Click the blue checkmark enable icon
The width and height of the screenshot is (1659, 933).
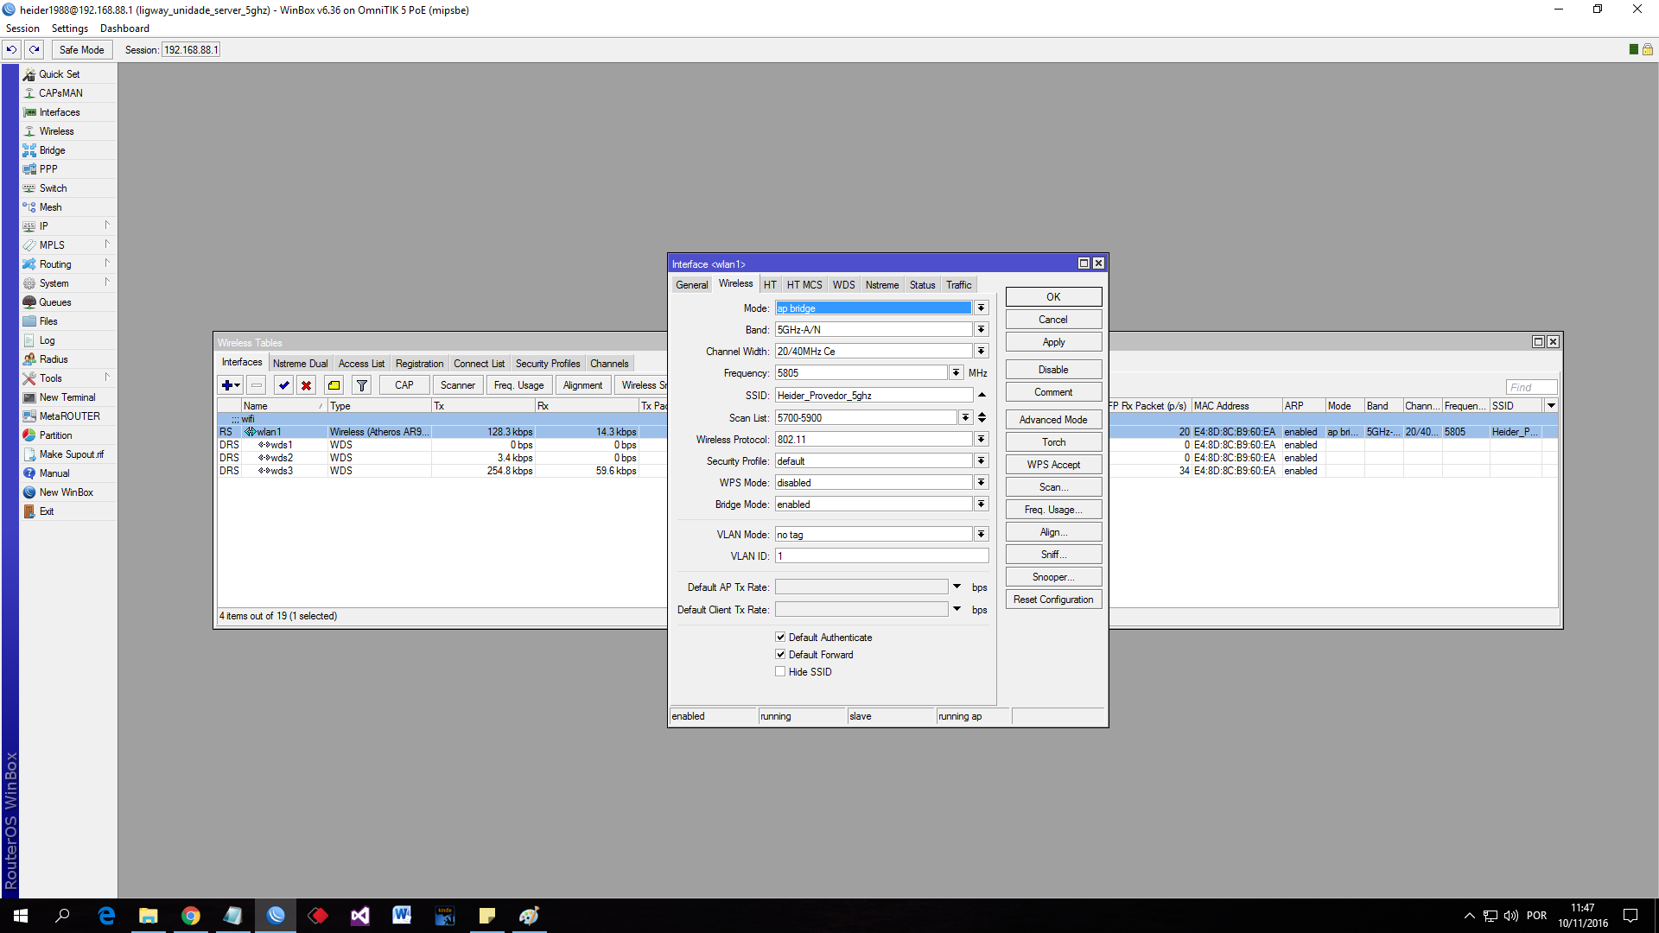coord(283,385)
